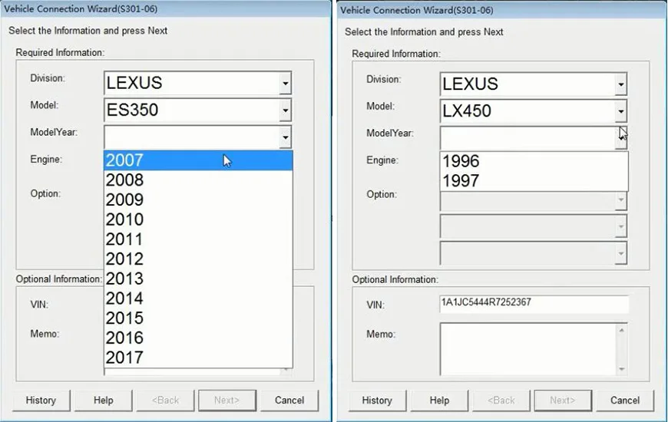Click Cancel button in left window
This screenshot has width=668, height=422.
tap(289, 401)
